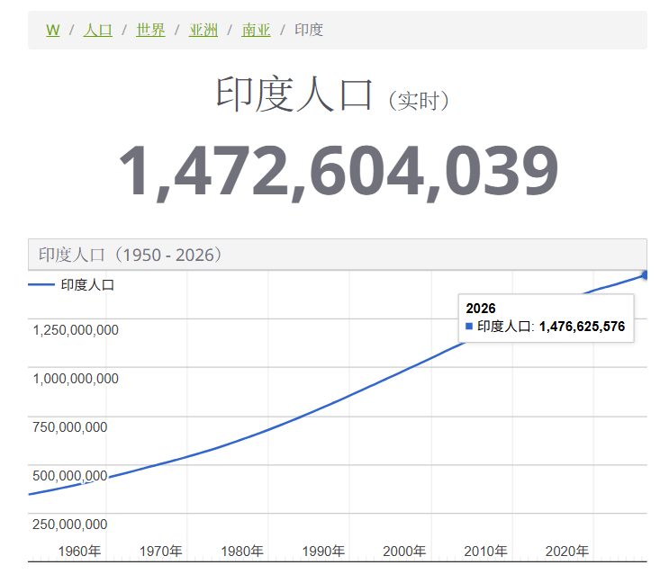Click the chart title 印度人口（1950 - 2026）
Viewport: 660px width, 583px height.
coord(131,255)
